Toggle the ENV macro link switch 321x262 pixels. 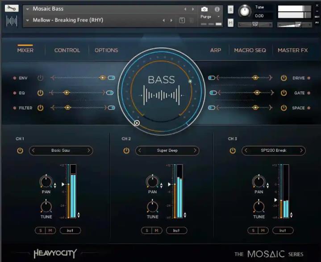[x=111, y=78]
